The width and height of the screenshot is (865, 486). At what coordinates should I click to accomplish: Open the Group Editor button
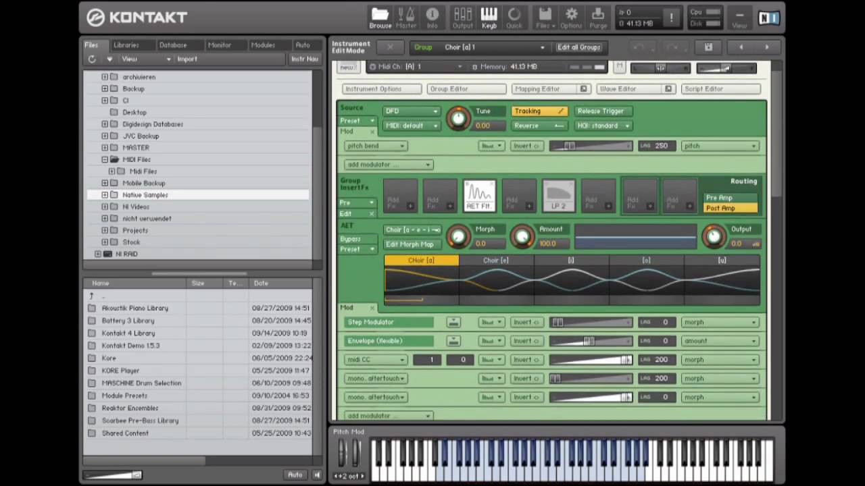(466, 89)
